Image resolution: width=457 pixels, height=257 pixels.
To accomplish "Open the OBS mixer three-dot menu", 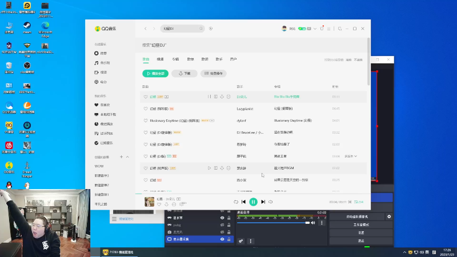I will (x=322, y=223).
